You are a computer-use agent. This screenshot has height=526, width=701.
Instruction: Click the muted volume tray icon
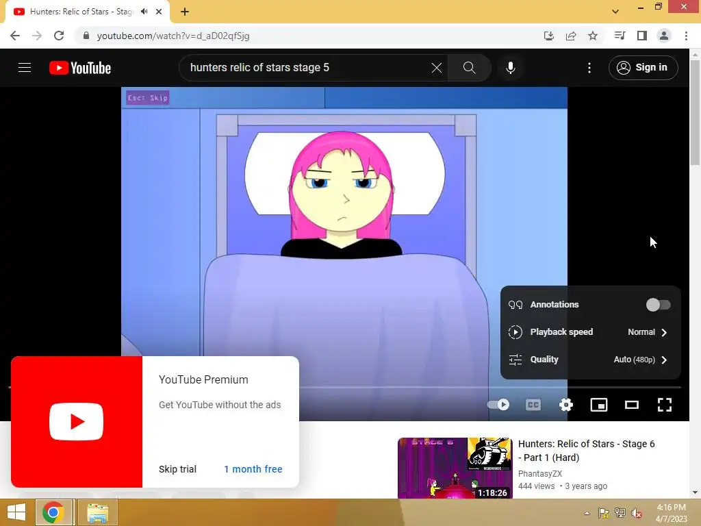pos(636,513)
